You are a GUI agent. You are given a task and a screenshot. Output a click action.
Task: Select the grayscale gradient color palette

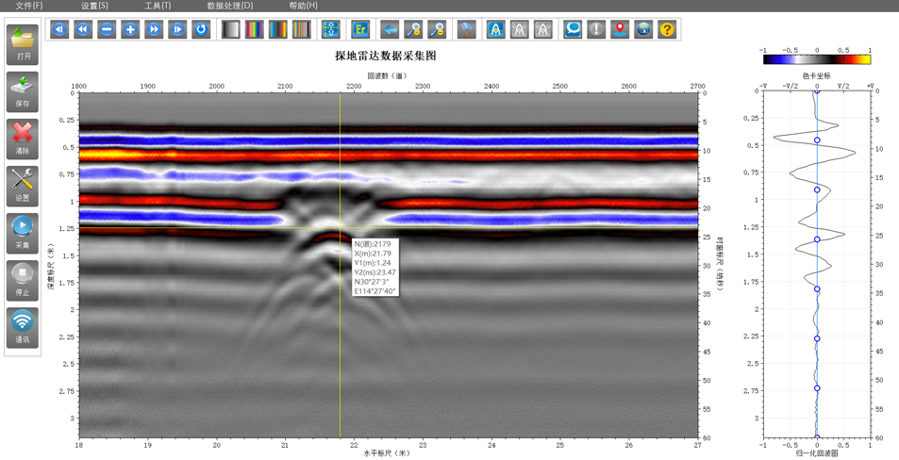point(231,30)
